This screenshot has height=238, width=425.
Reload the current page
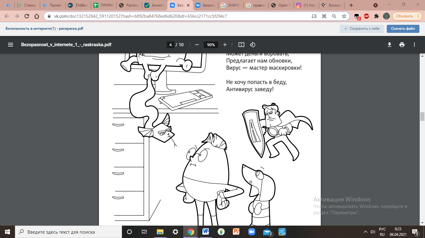tap(27, 16)
